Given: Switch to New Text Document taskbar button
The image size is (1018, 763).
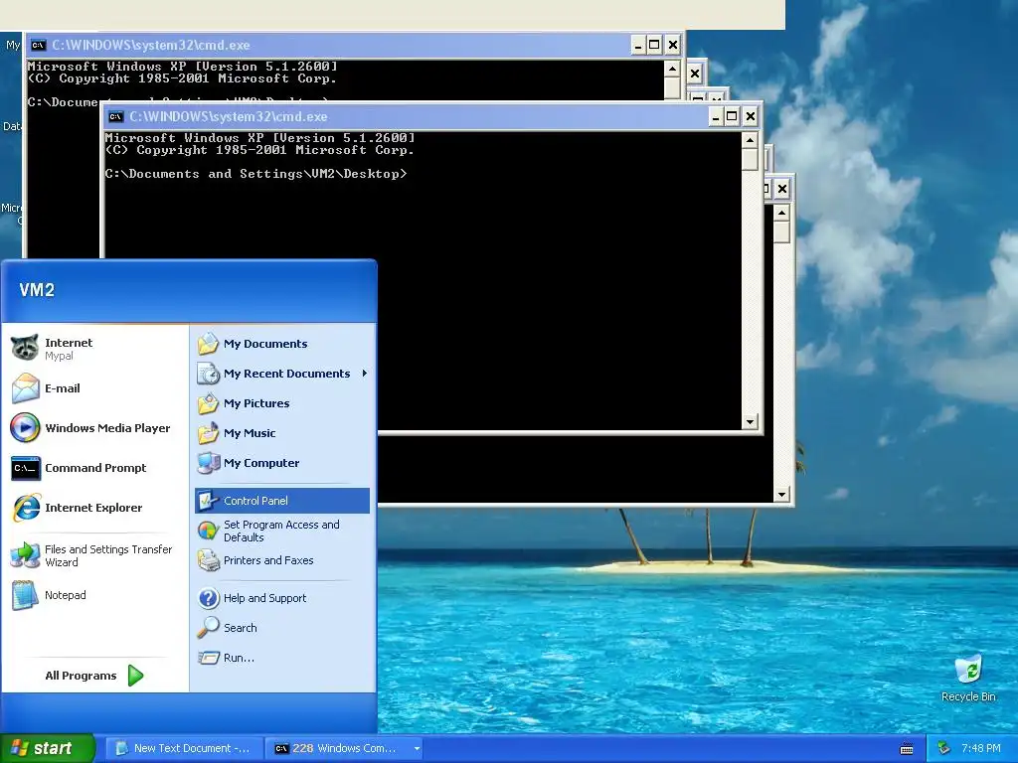Looking at the screenshot, I should tap(184, 748).
